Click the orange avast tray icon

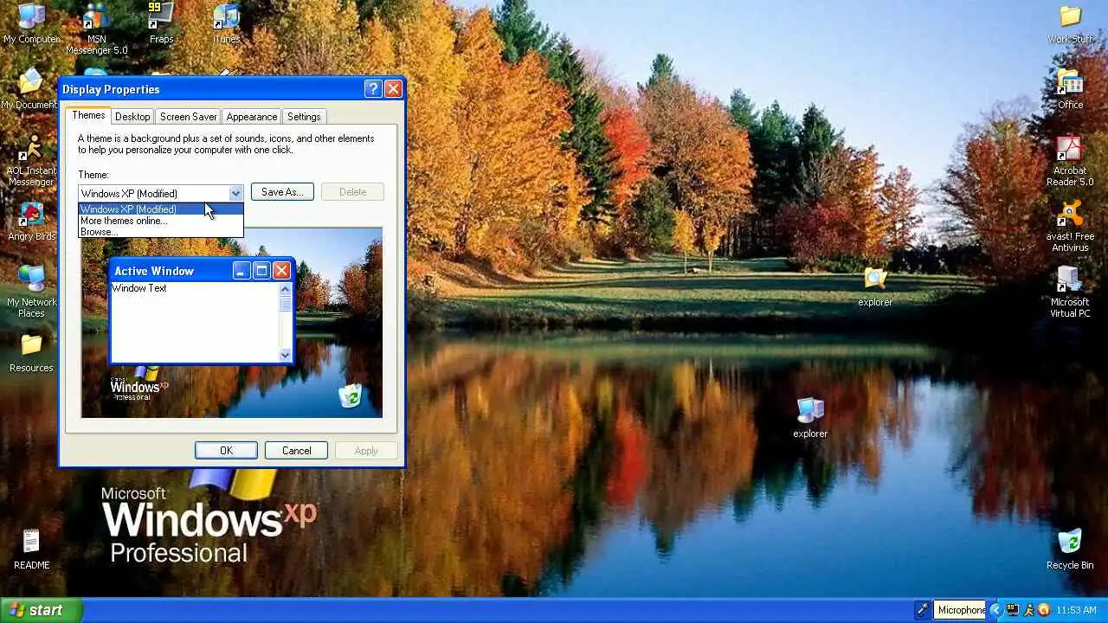1044,610
